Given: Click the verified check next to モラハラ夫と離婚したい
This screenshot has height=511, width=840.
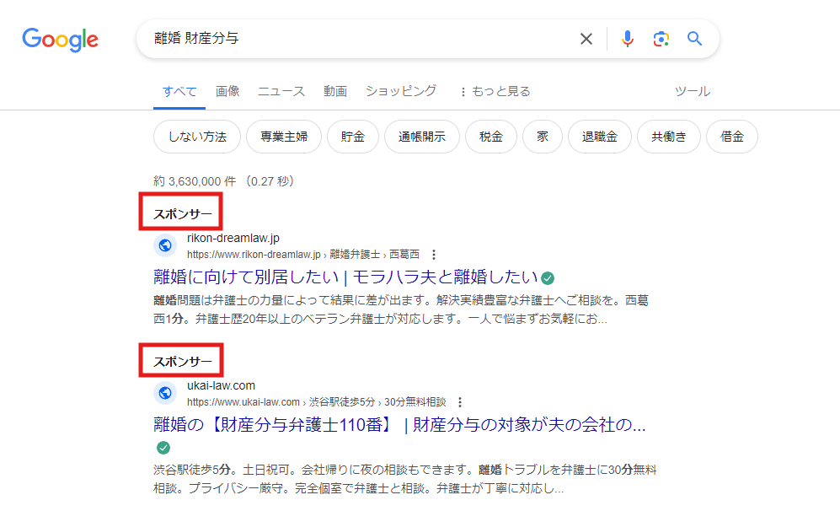Looking at the screenshot, I should (548, 277).
